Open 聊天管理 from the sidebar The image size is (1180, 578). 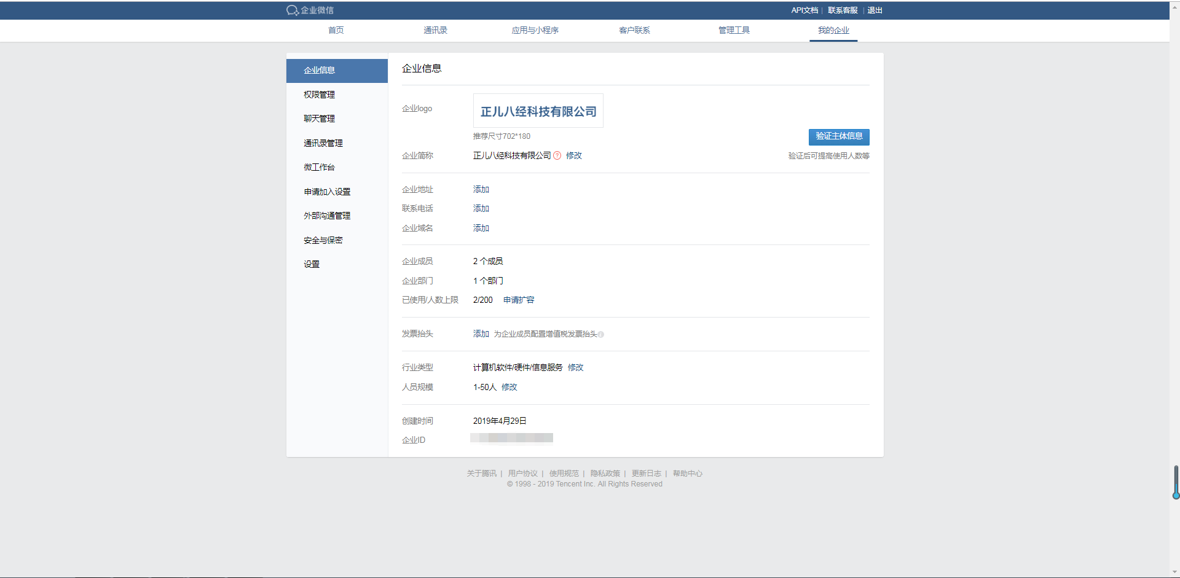tap(319, 119)
